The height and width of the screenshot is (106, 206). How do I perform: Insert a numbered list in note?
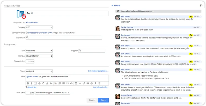point(60,83)
